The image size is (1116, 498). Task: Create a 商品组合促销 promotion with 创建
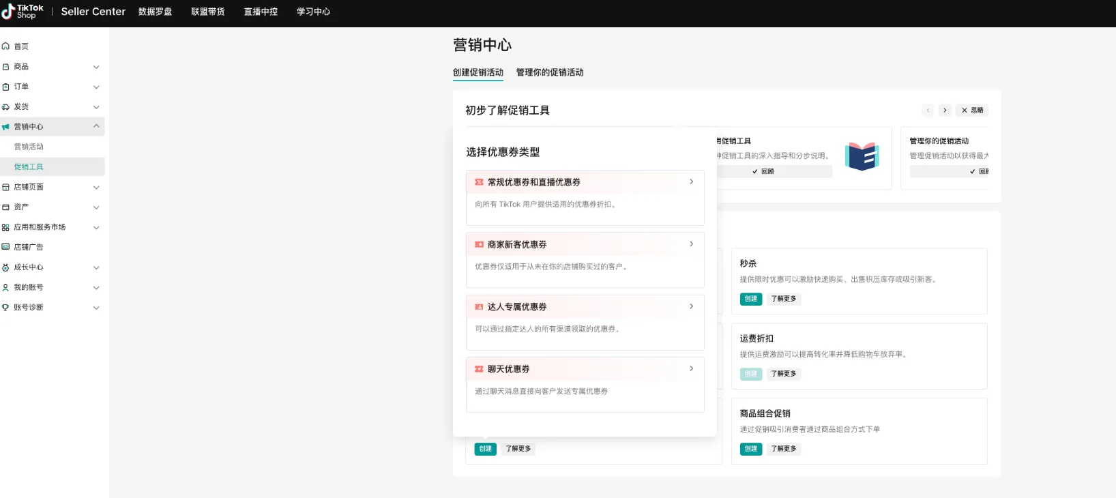(x=751, y=449)
